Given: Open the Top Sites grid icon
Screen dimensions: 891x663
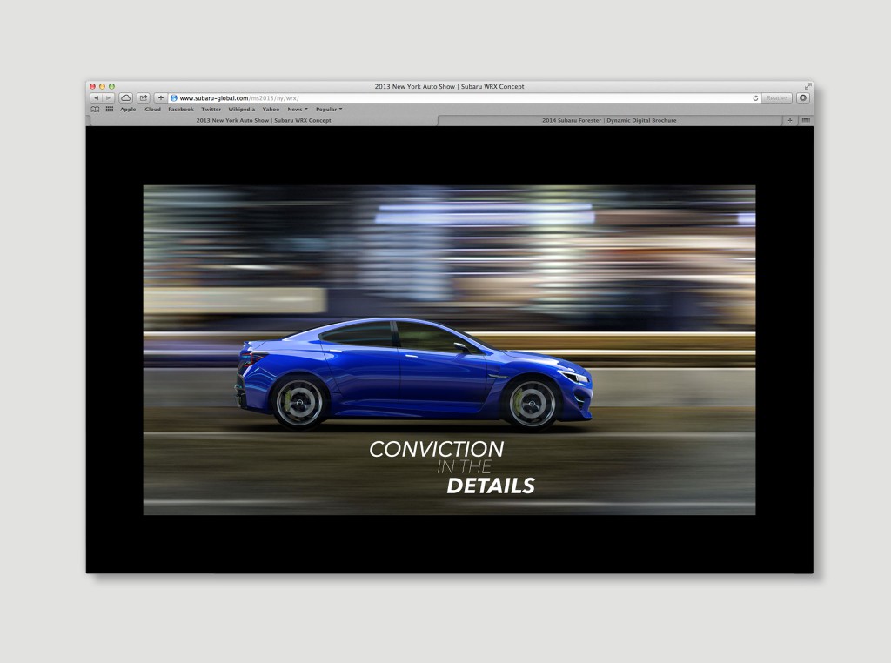Looking at the screenshot, I should (x=110, y=109).
